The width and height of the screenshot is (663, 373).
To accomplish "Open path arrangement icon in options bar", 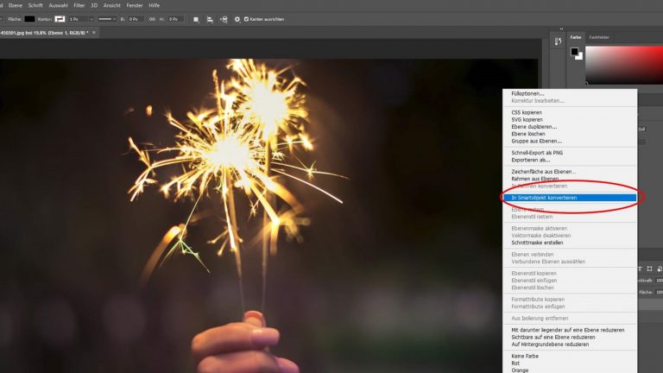I will point(224,20).
